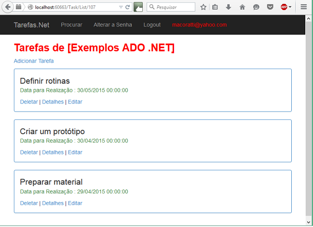Open Detalhes for Criar um protótipo
Screen dimensions: 313x227
pyautogui.click(x=53, y=152)
